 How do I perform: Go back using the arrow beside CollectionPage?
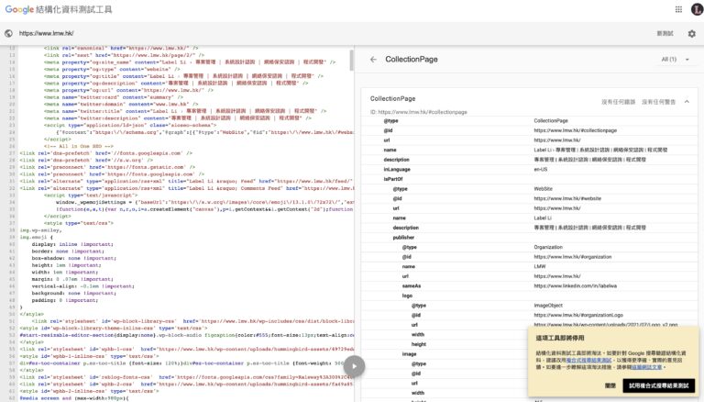pos(373,60)
